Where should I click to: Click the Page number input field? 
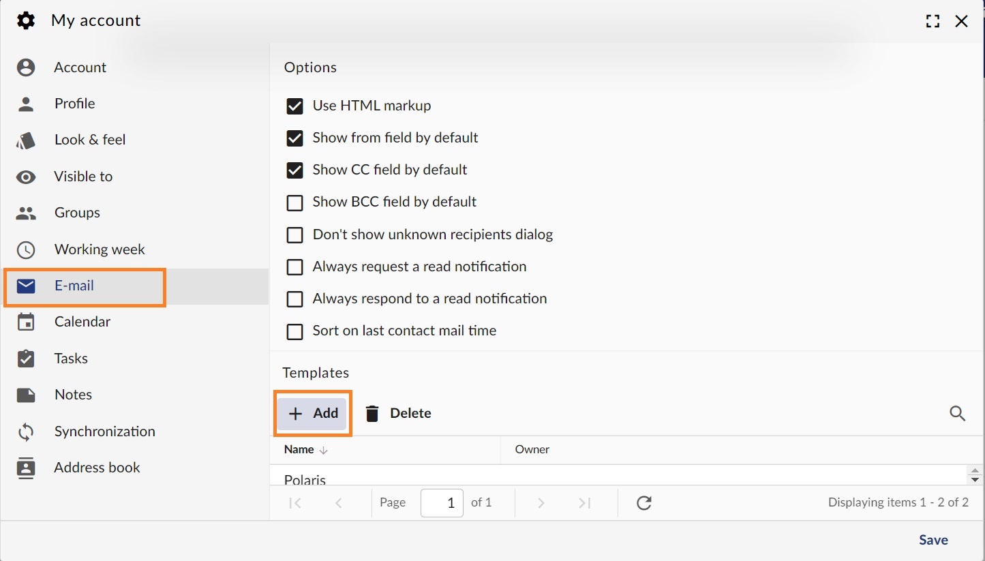point(442,503)
